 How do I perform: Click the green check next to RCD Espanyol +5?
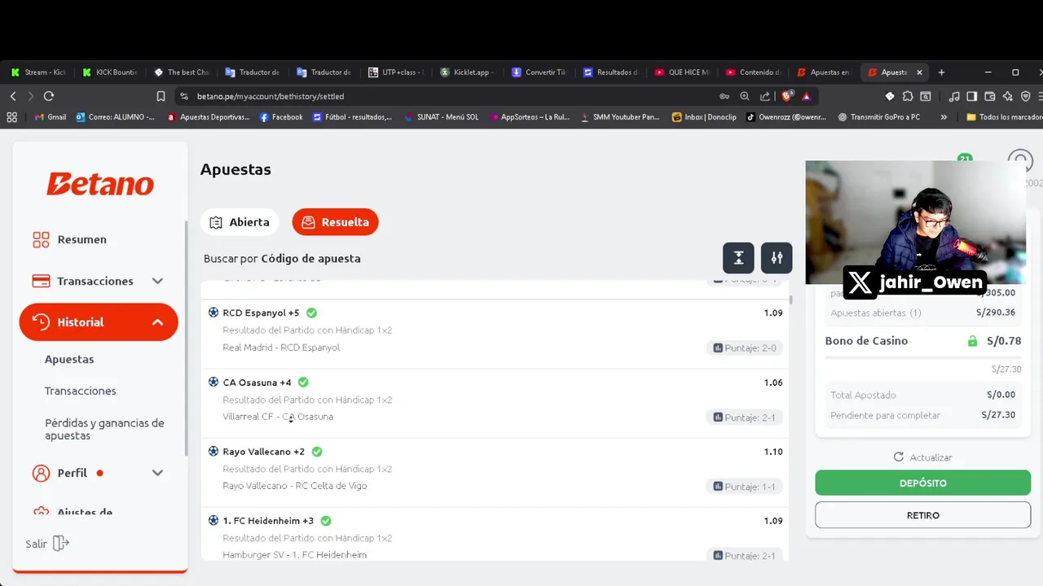[x=311, y=313]
